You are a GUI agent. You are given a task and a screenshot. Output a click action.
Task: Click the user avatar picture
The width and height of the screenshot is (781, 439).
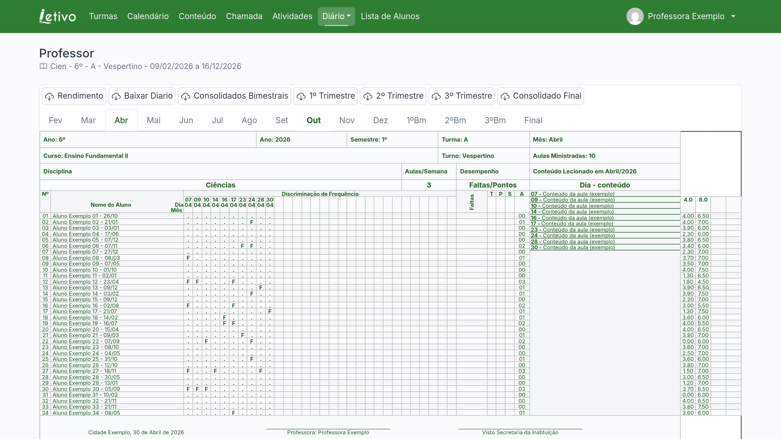[635, 16]
